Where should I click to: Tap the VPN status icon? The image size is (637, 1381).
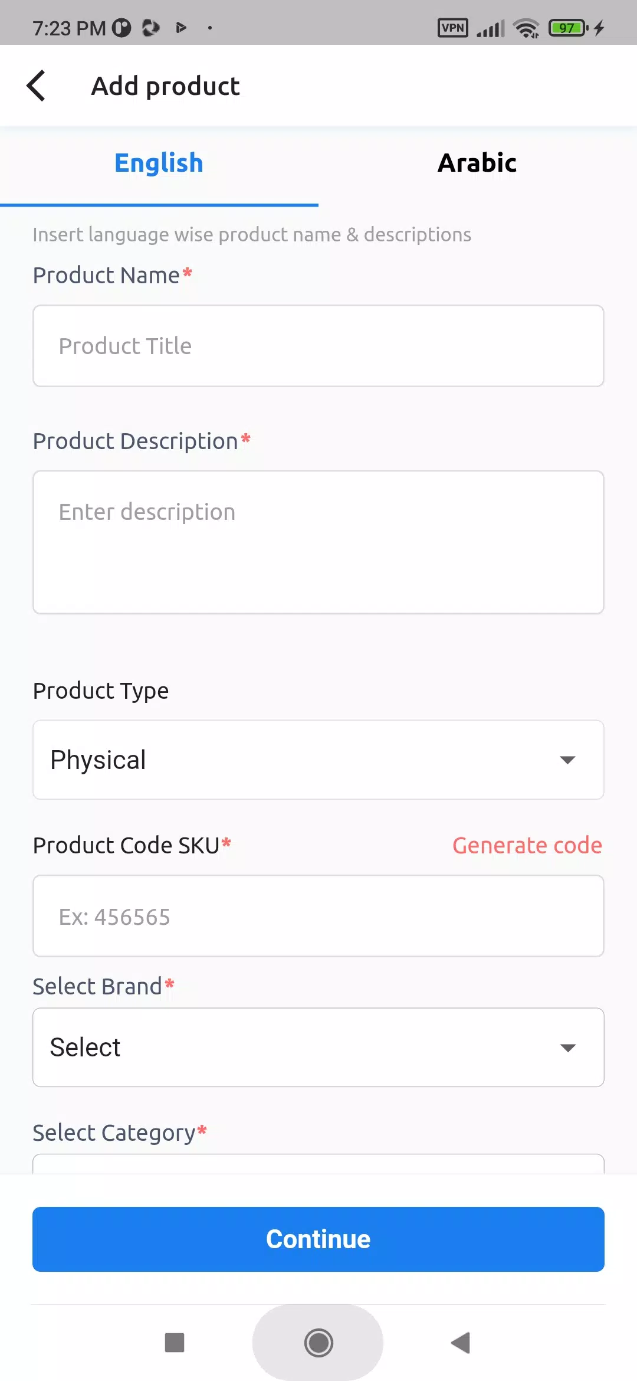coord(452,28)
